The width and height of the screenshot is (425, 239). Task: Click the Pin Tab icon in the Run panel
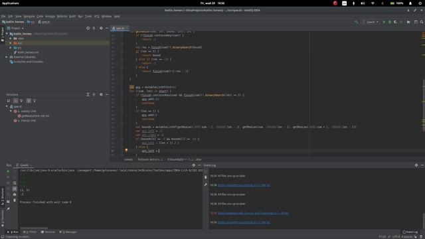[x=8, y=209]
